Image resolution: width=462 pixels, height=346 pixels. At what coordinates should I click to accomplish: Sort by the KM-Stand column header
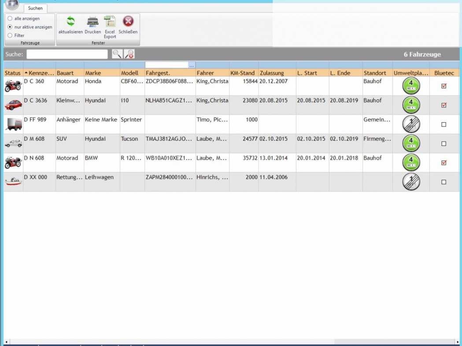click(x=243, y=73)
